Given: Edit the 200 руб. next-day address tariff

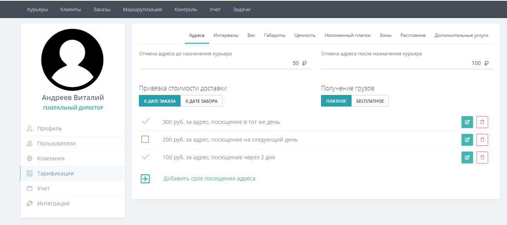Looking at the screenshot, I should (x=467, y=140).
